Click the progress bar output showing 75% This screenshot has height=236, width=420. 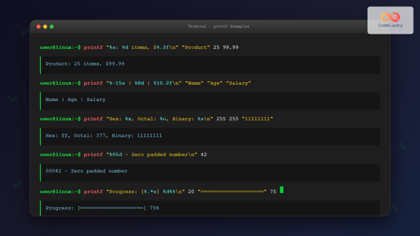click(x=102, y=208)
